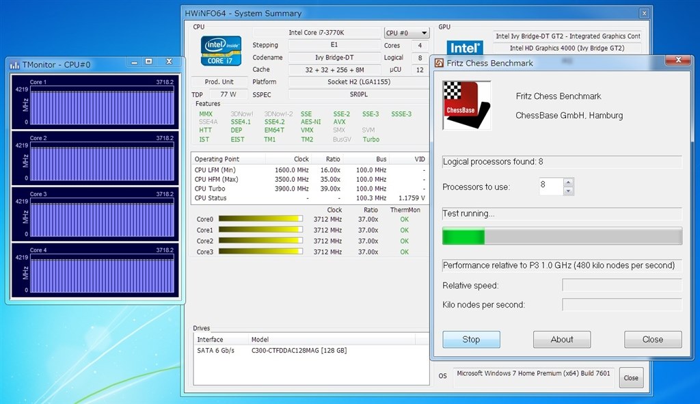Click the Fritz Chess Benchmark title bar icon
Screen dimensions: 700x404
coord(439,63)
